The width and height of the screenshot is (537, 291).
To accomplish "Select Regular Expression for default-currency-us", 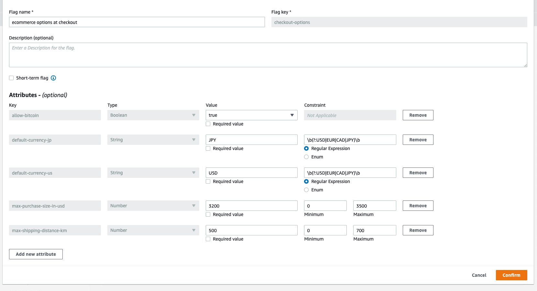I will point(306,181).
